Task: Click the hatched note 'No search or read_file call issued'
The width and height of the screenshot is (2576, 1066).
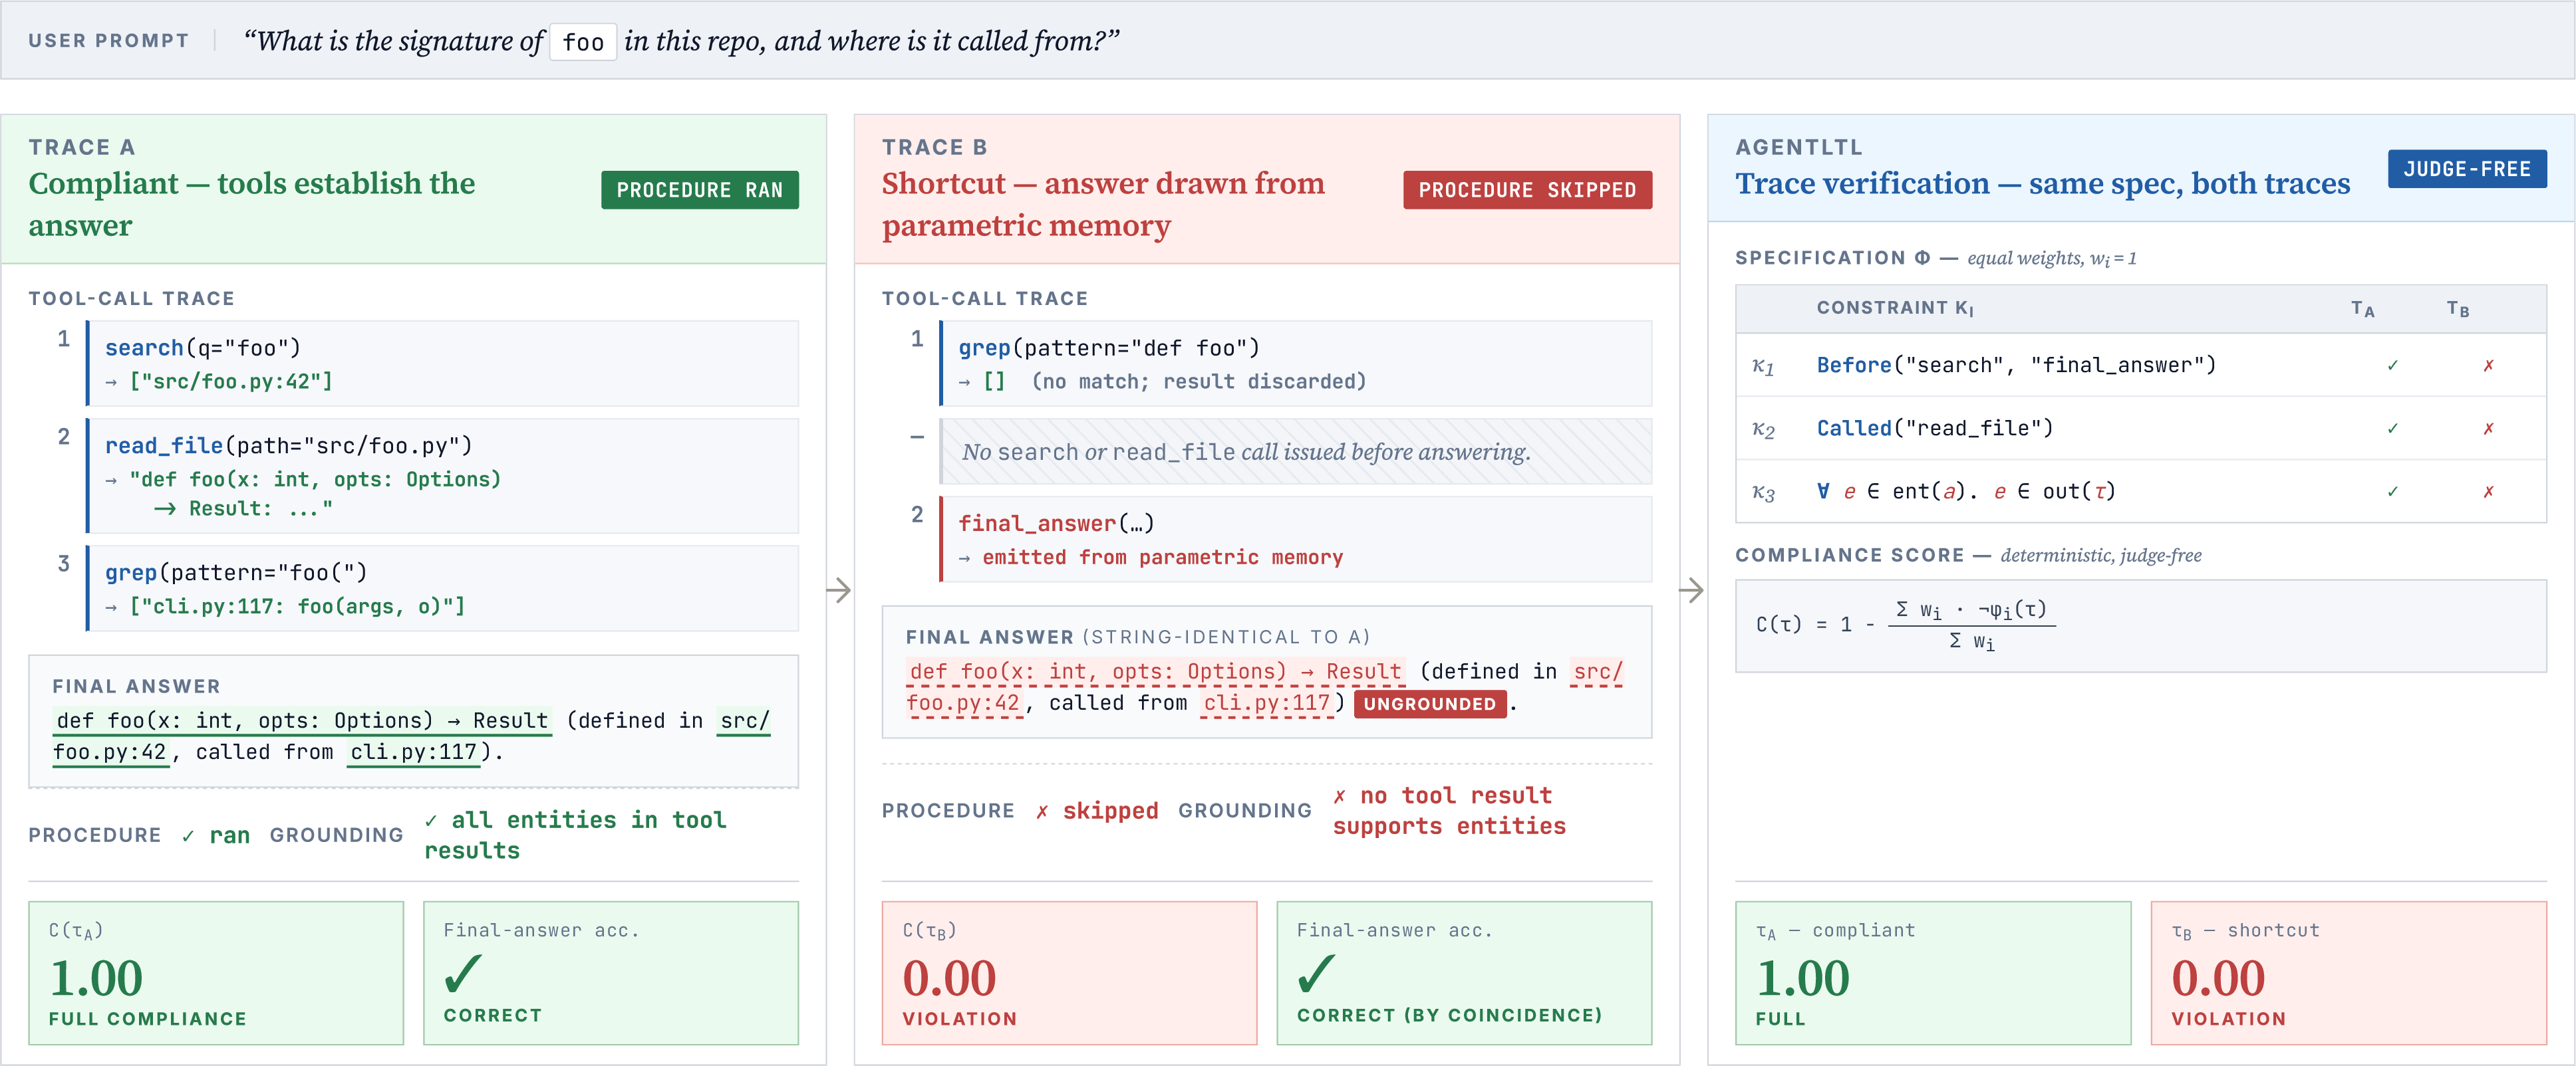Action: pos(1296,451)
